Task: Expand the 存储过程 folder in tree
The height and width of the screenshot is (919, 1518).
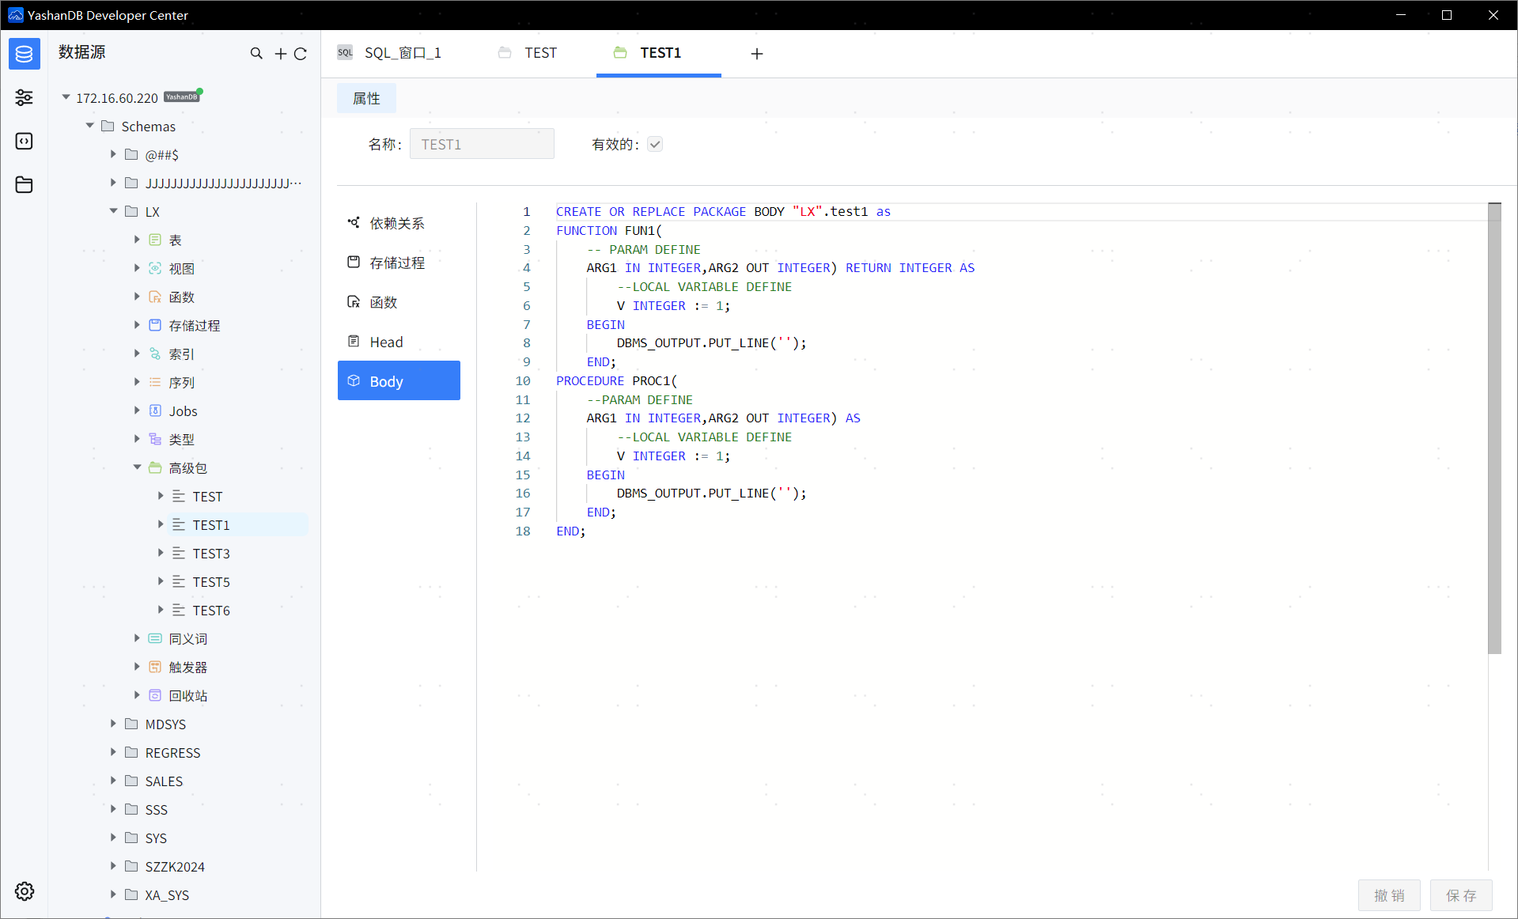Action: [x=137, y=325]
